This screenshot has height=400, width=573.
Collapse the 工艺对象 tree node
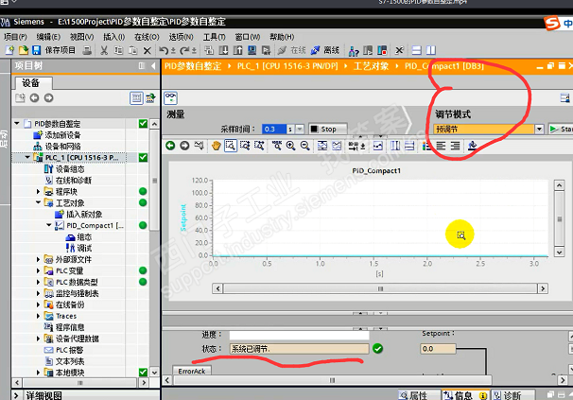[38, 202]
